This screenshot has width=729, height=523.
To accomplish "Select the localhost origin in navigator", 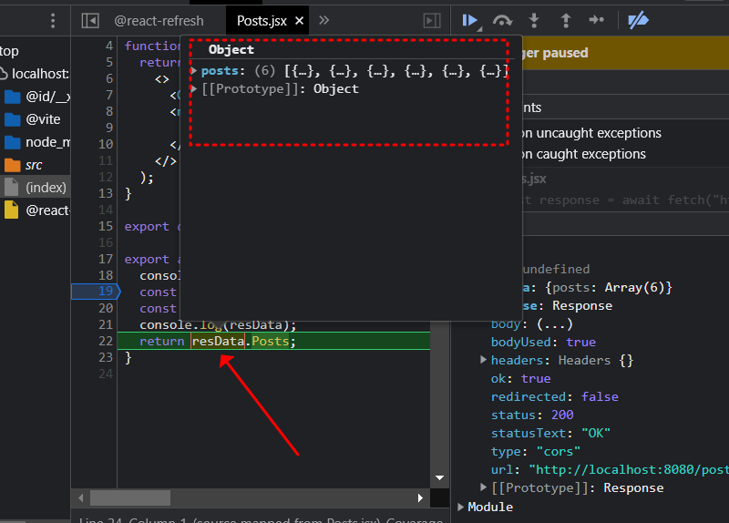I will coord(36,74).
